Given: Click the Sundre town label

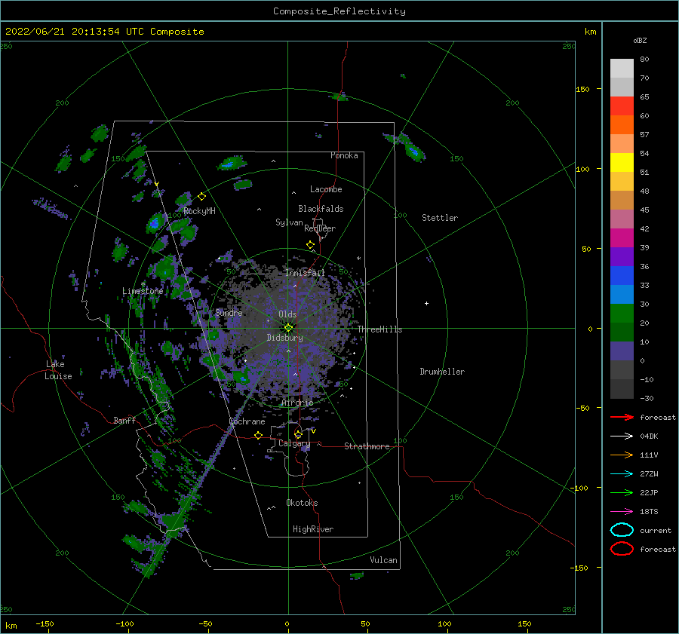Looking at the screenshot, I should [229, 313].
